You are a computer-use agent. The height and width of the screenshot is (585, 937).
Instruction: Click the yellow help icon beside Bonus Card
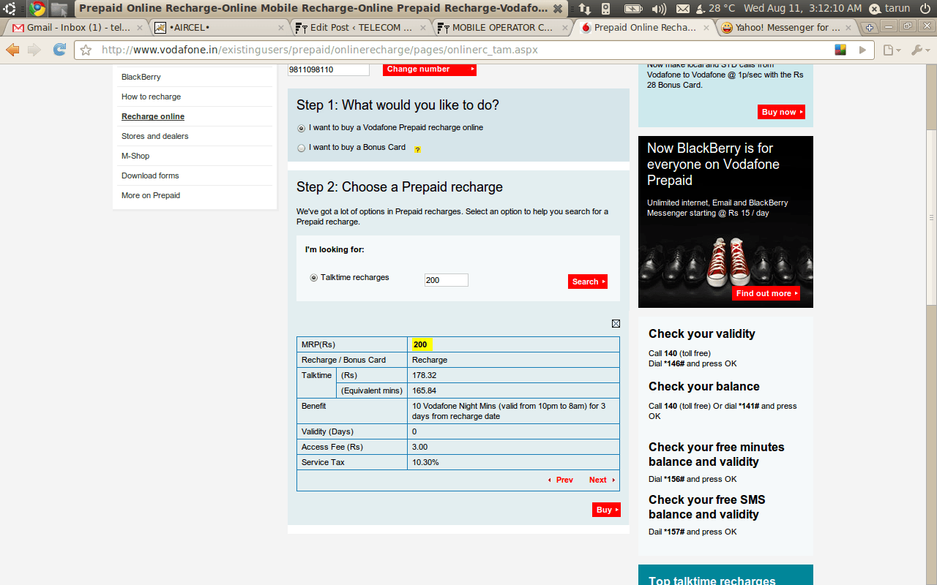(417, 149)
